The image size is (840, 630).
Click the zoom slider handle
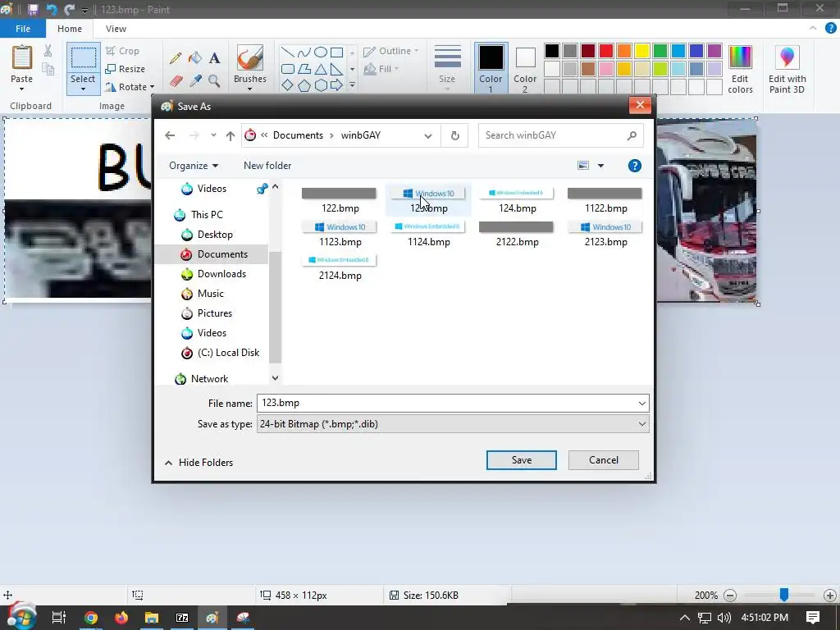783,595
